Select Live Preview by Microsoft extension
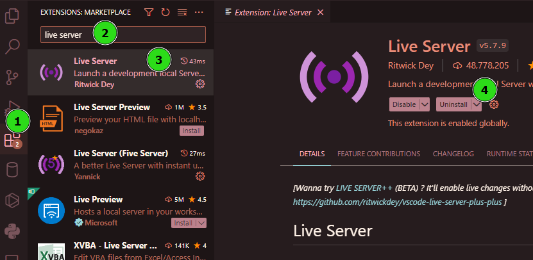Image resolution: width=533 pixels, height=260 pixels. pos(121,211)
